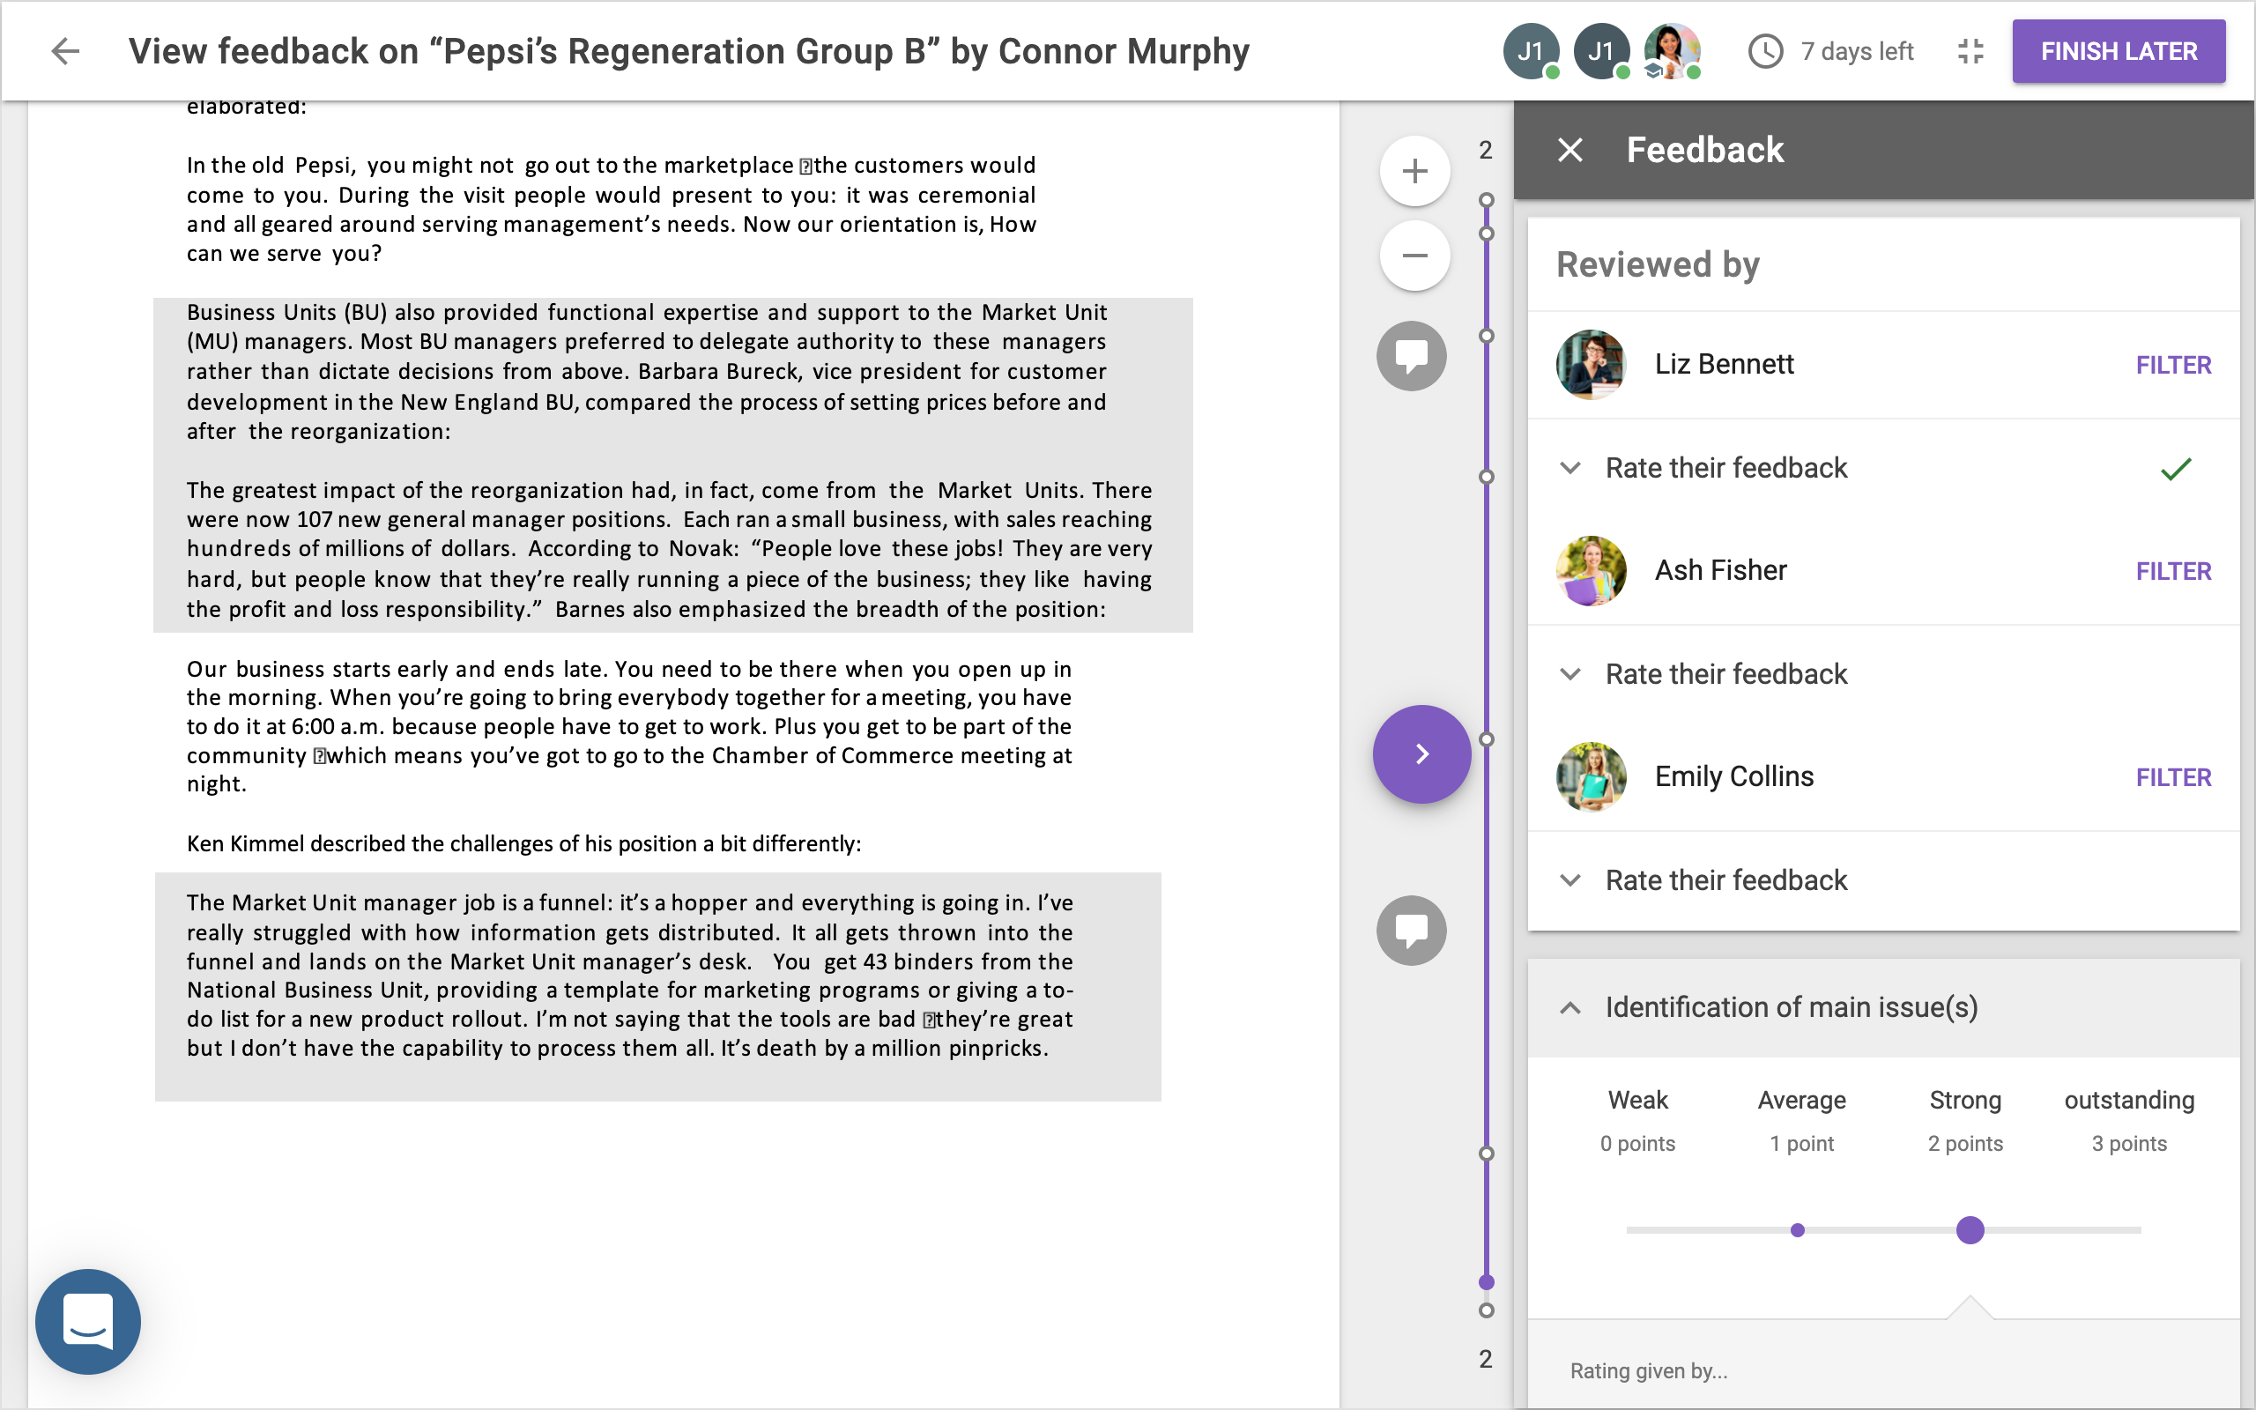
Task: Click the purple next-arrow round button
Action: 1421,753
